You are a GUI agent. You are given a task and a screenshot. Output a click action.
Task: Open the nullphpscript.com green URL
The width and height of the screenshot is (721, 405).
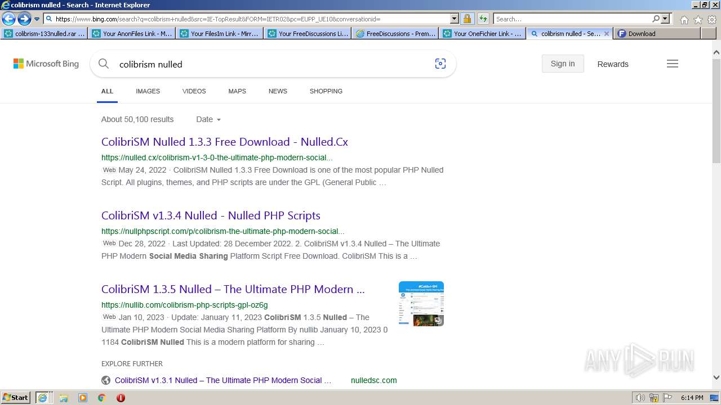pyautogui.click(x=223, y=231)
